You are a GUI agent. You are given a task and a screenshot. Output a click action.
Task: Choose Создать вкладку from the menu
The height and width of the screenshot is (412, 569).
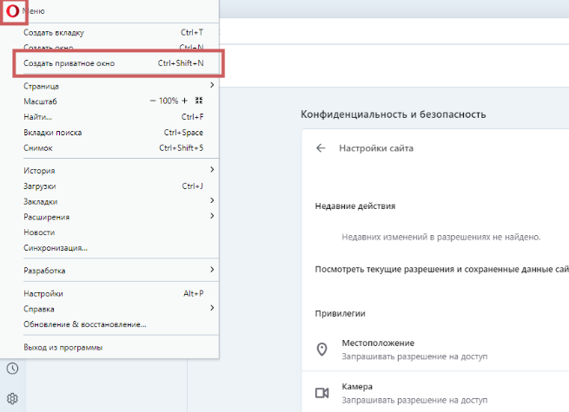pyautogui.click(x=54, y=32)
